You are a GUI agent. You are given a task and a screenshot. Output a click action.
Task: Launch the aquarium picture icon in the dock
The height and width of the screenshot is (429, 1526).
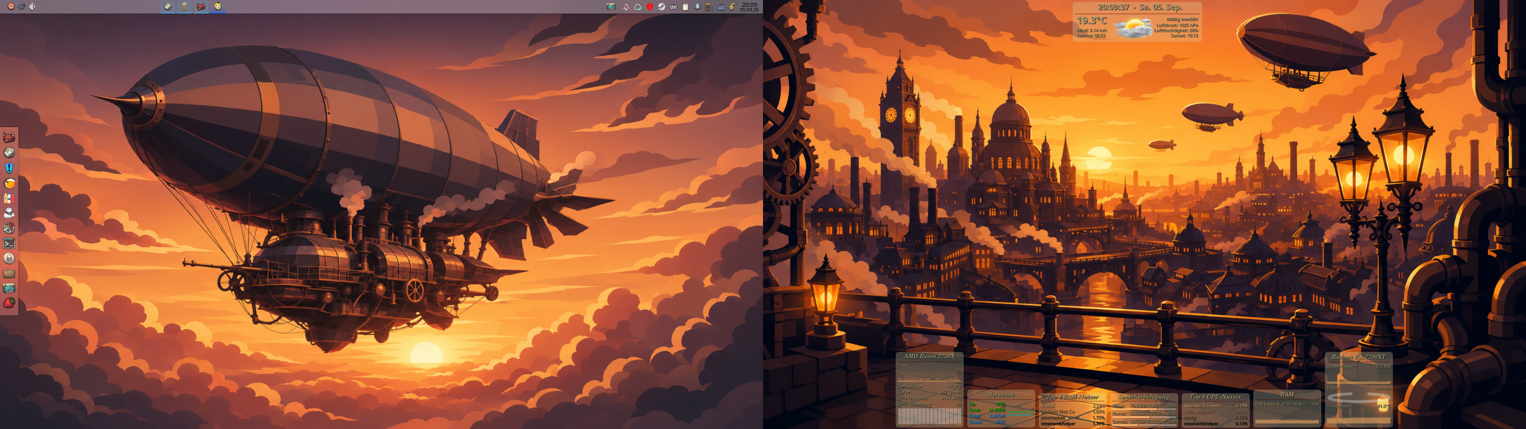(x=9, y=288)
